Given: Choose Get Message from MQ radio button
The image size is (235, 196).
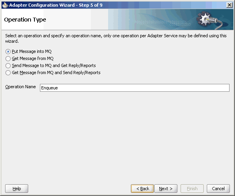Looking at the screenshot, I should pyautogui.click(x=8, y=58).
